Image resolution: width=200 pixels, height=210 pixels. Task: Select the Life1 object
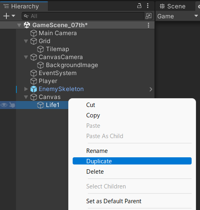53,105
